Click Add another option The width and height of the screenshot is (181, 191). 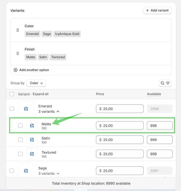31,70
